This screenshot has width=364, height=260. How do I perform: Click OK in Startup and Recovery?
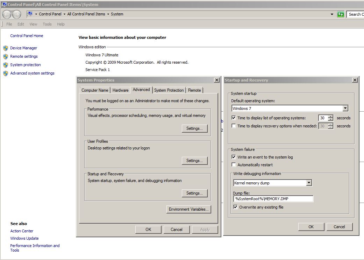311,227
